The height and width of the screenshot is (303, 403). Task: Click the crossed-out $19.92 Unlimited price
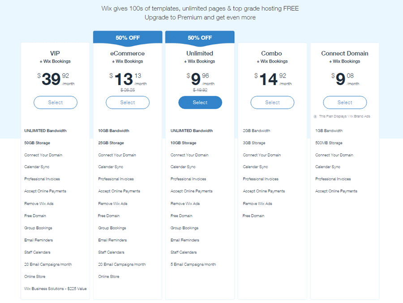(200, 90)
